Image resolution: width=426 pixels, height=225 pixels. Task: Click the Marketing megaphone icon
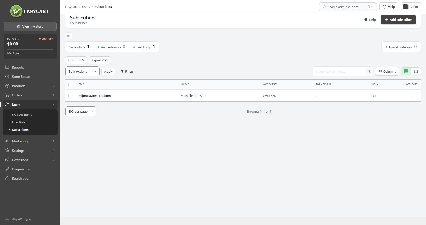tap(7, 141)
